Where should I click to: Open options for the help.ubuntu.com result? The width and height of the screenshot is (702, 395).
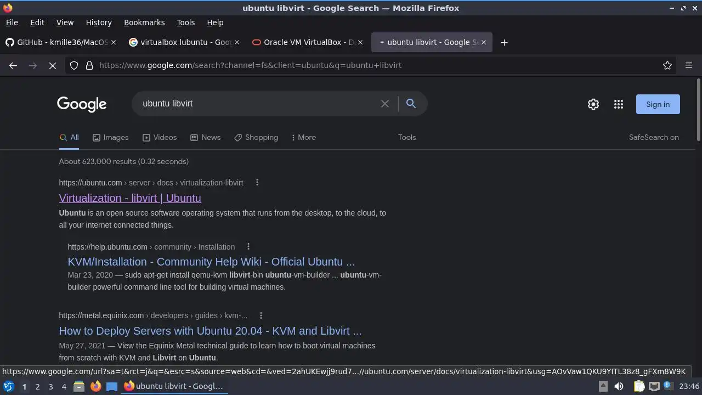[x=248, y=246]
